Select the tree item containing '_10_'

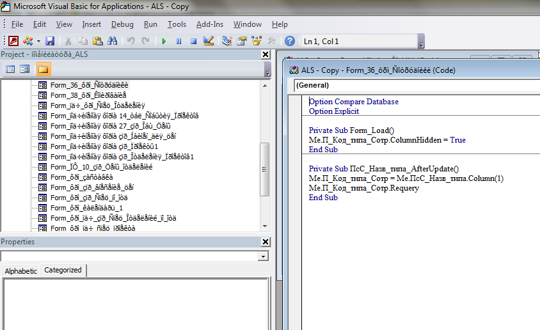point(101,167)
